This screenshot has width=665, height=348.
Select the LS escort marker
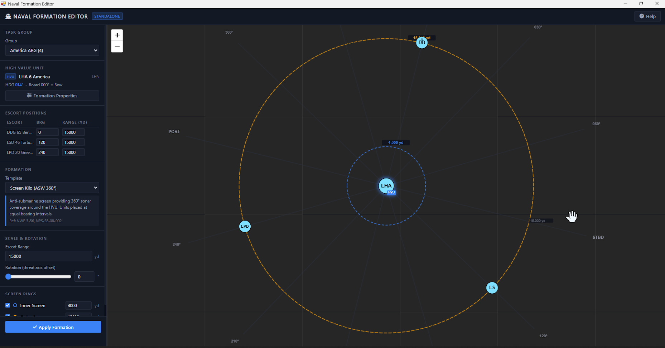tap(492, 287)
